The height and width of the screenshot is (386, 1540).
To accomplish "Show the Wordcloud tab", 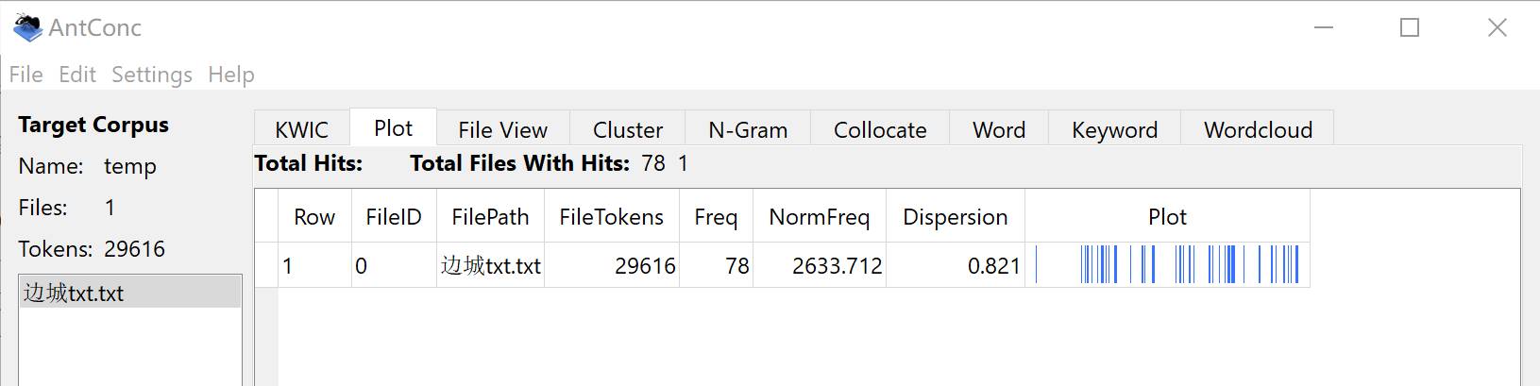I will 1258,130.
